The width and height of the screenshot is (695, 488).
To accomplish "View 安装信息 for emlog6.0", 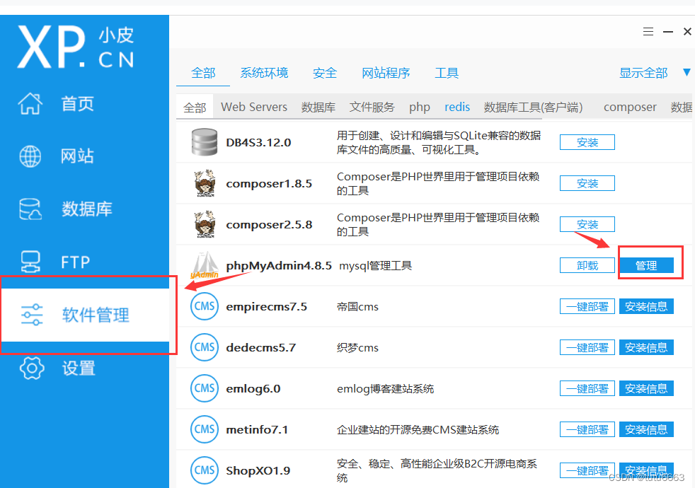I will coord(646,388).
